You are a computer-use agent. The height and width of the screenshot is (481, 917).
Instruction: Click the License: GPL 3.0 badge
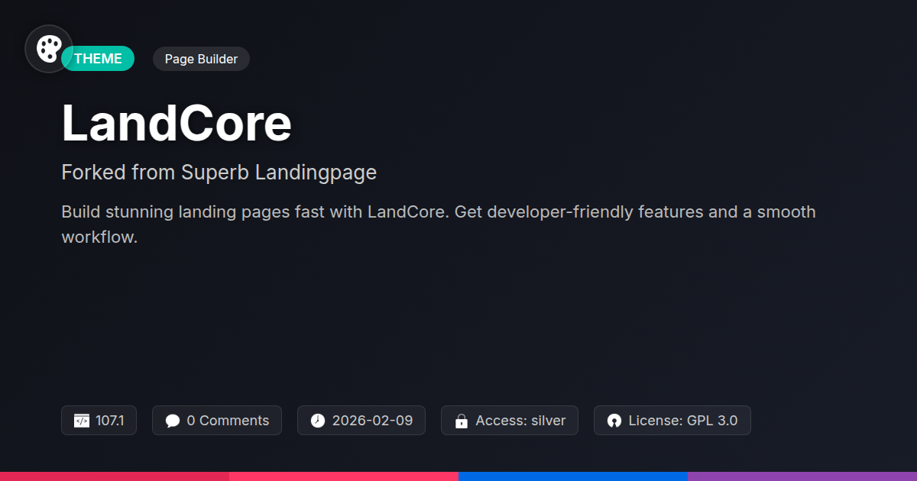(672, 421)
